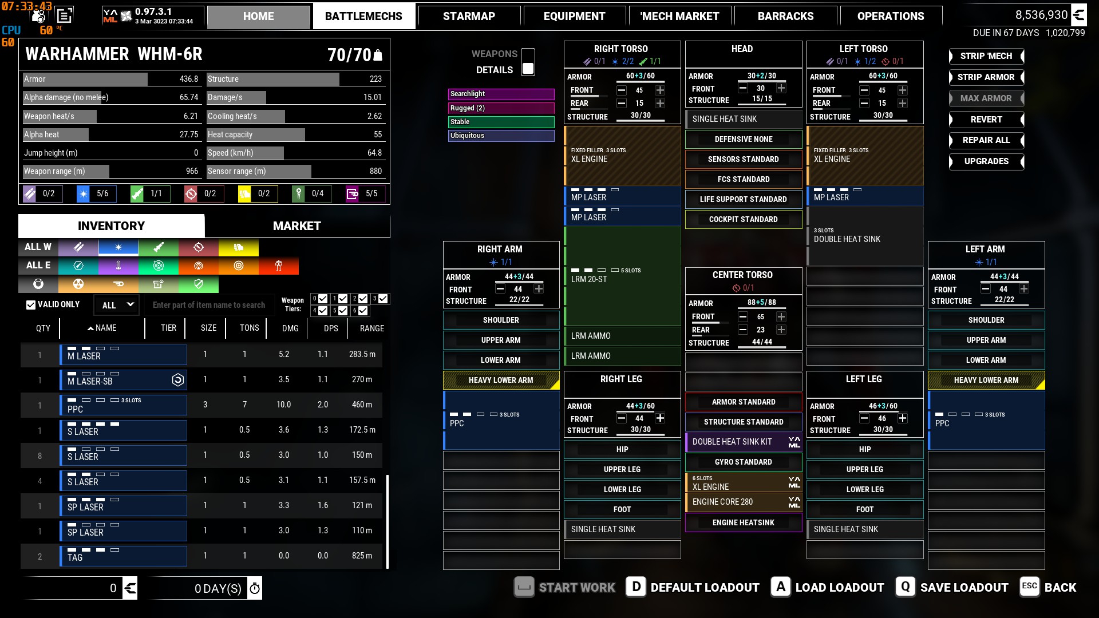Click the M LASER-SB hexagon badge icon
Screen dimensions: 1099x618
(x=178, y=380)
